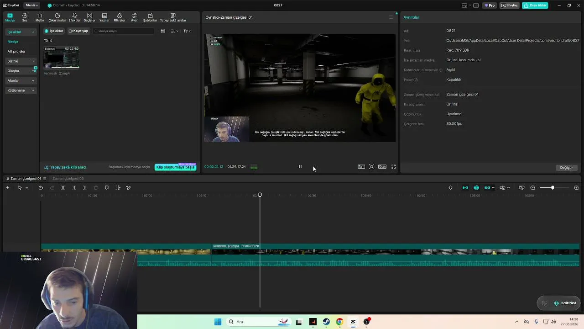Click the player snapshot scan icon
The width and height of the screenshot is (584, 329).
click(372, 167)
